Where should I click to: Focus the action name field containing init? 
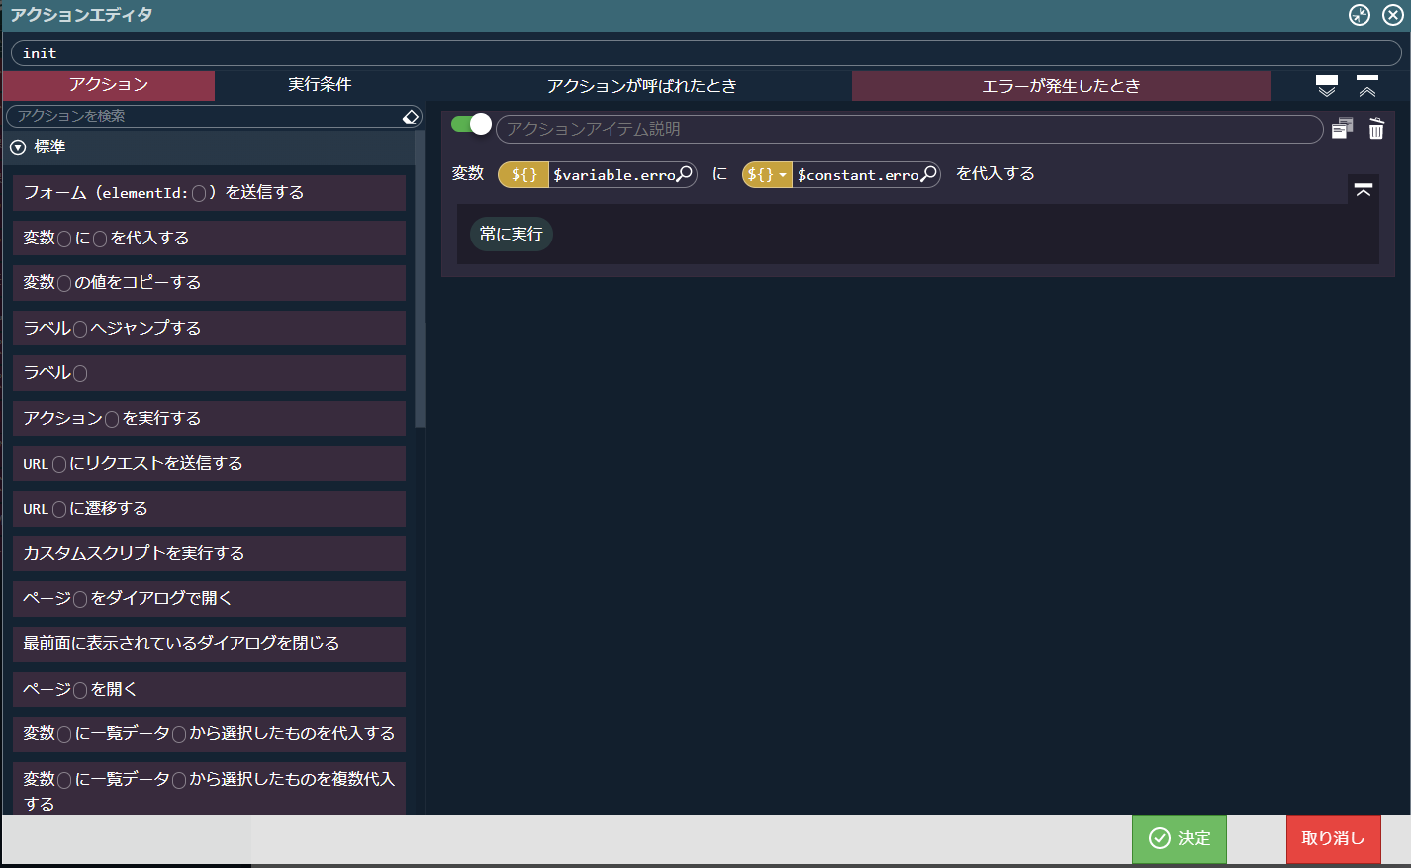705,53
